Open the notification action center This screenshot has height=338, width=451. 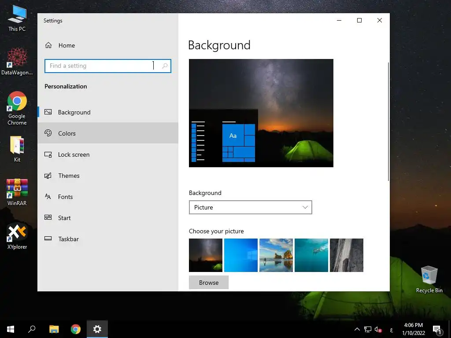tap(437, 329)
